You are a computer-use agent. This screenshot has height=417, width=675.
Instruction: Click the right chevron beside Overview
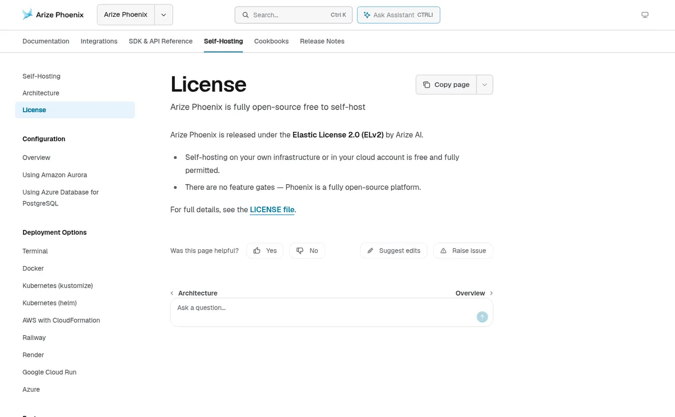[x=491, y=293]
